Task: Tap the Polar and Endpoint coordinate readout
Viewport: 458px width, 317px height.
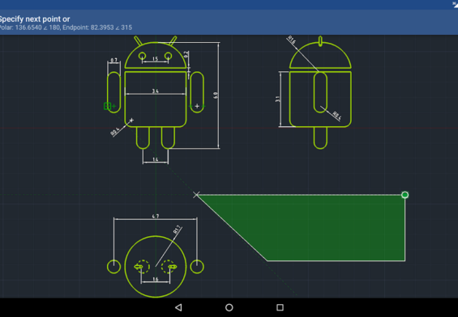Action: pyautogui.click(x=66, y=27)
